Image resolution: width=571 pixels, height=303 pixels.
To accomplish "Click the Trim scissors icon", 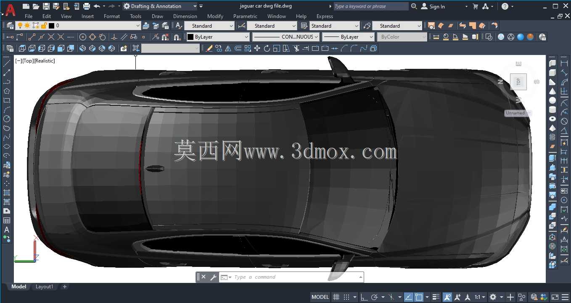I will point(296,48).
